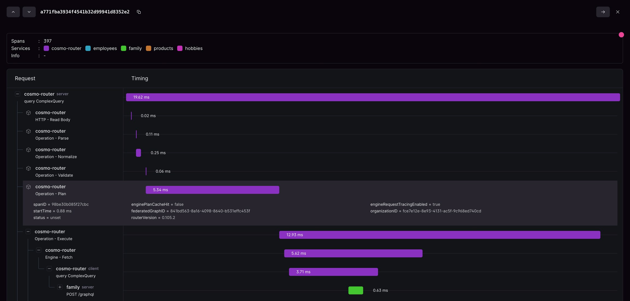This screenshot has width=630, height=301.
Task: Click the Operation - Parse cube icon
Action: click(x=28, y=131)
